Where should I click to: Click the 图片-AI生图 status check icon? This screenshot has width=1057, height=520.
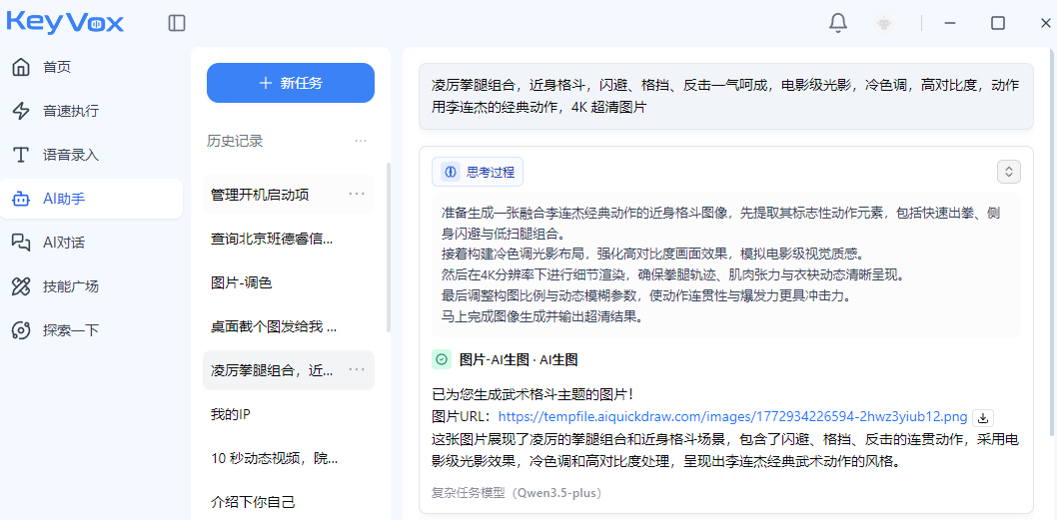click(442, 359)
